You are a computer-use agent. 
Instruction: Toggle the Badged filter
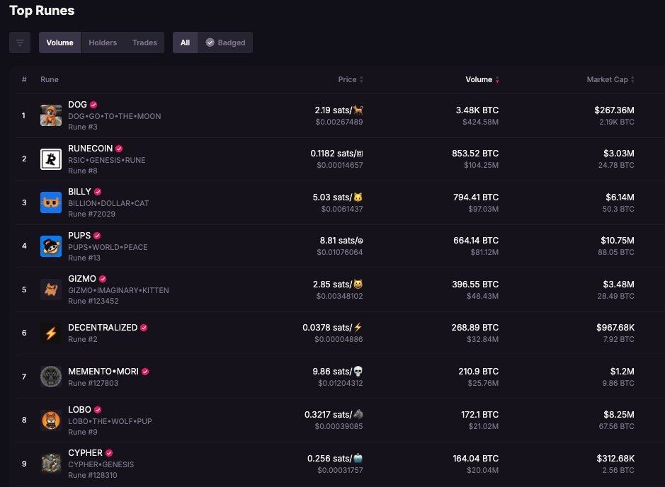pos(225,42)
